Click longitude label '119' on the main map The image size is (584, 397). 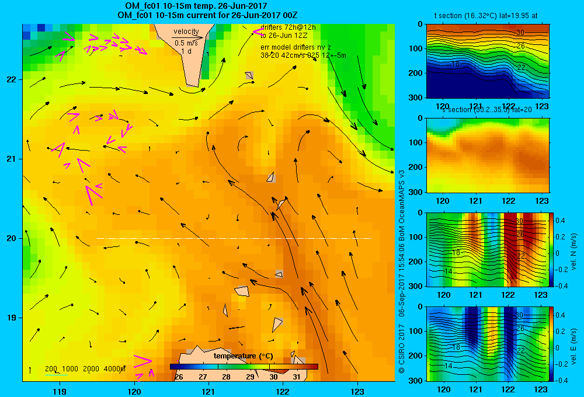[x=60, y=391]
